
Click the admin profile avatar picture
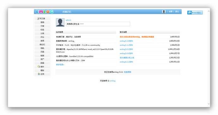point(60,22)
